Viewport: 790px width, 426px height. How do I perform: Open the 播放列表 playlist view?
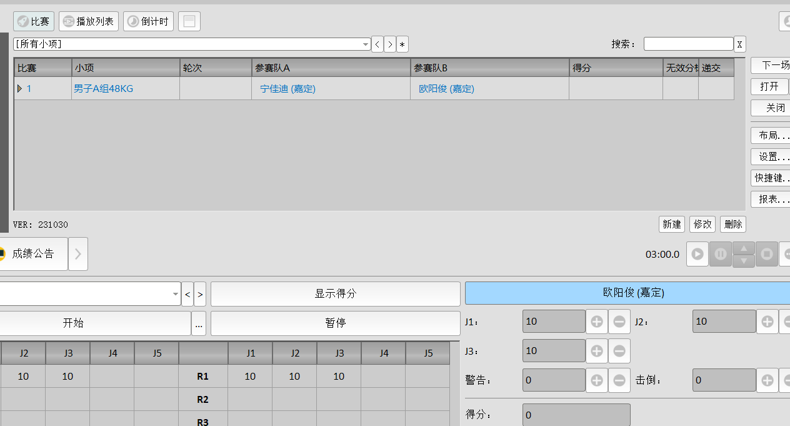coord(88,21)
